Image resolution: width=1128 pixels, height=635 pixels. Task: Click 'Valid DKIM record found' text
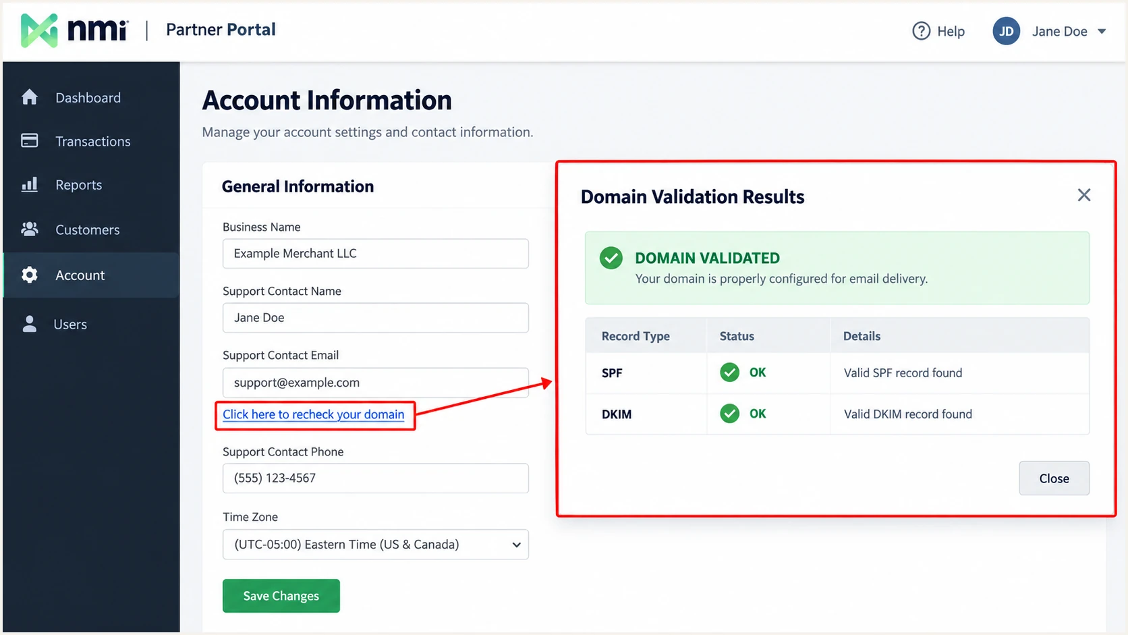[x=908, y=414]
